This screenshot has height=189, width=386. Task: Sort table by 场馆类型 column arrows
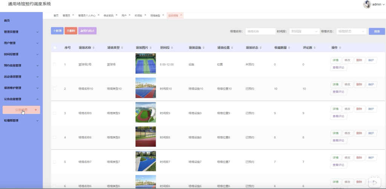click(122, 48)
